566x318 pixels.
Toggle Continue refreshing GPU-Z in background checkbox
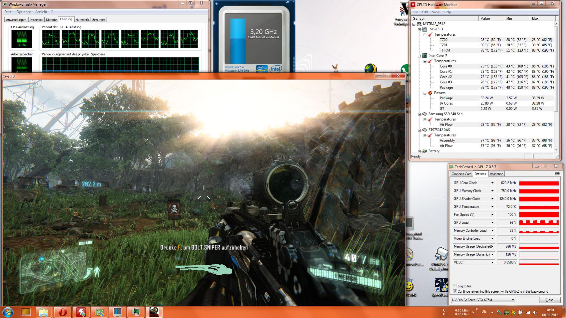[x=455, y=291]
